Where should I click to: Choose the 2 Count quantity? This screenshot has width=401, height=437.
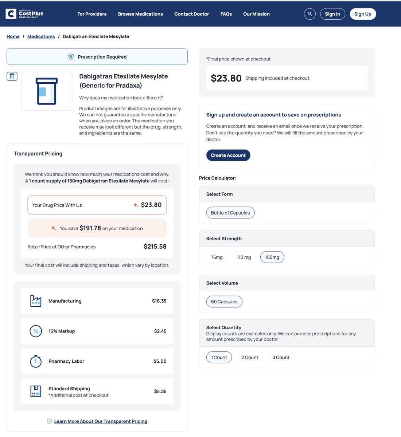250,357
